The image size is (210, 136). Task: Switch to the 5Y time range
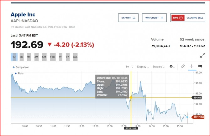[x=67, y=57]
